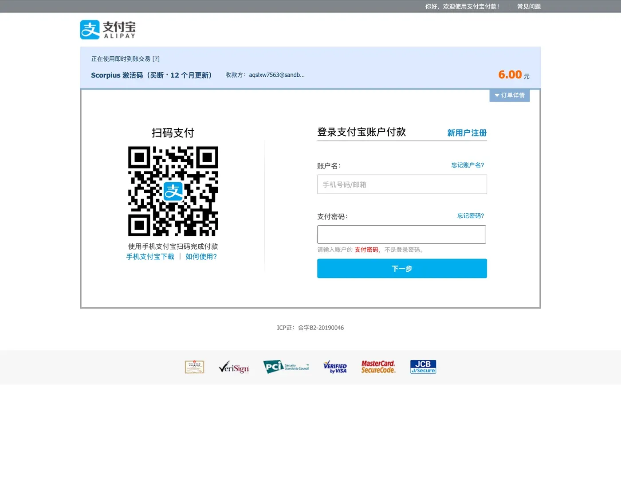Click the MasterCard SecureCode badge
The height and width of the screenshot is (485, 621).
tap(378, 367)
